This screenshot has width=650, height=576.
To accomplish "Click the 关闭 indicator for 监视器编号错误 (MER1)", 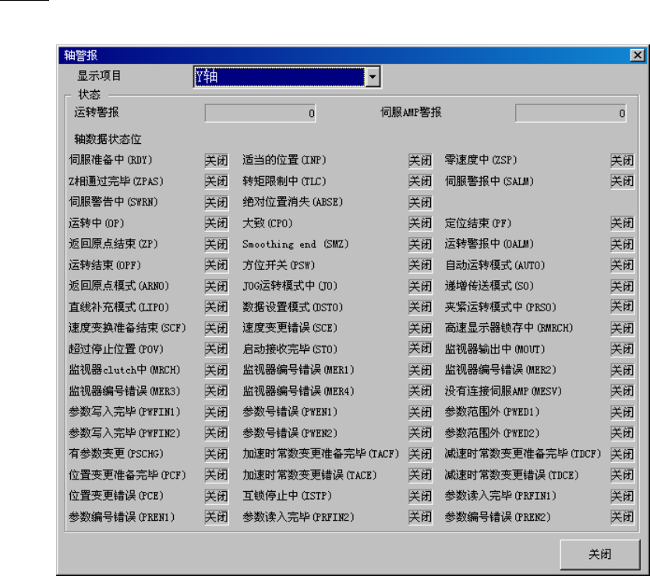I will [x=420, y=371].
